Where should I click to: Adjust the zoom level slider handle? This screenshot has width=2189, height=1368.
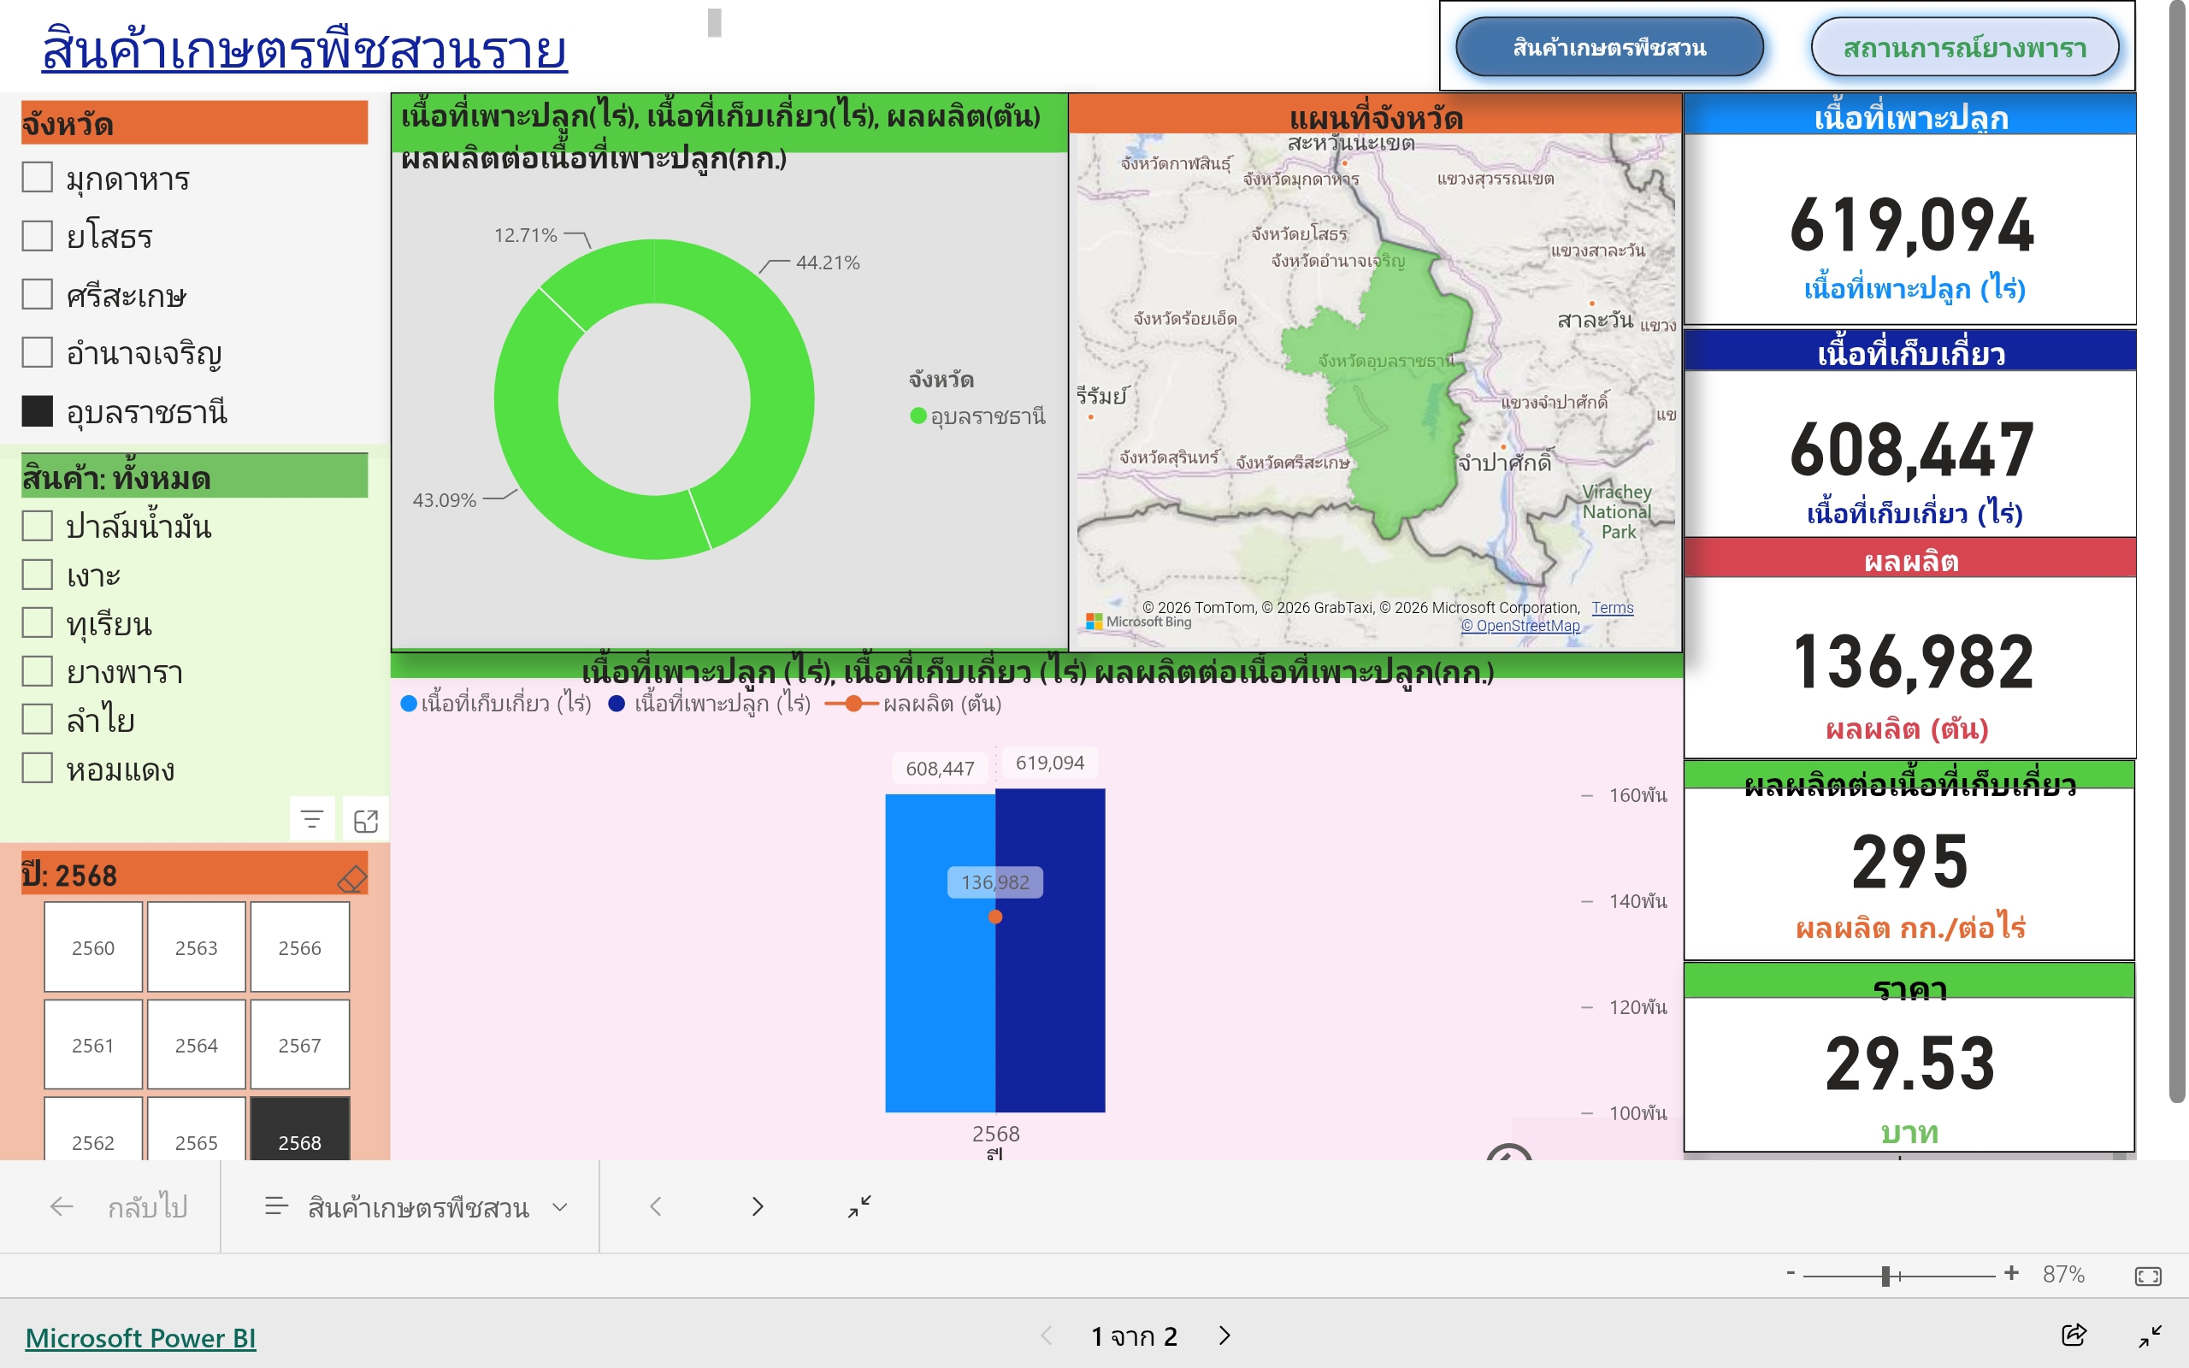click(x=1886, y=1276)
